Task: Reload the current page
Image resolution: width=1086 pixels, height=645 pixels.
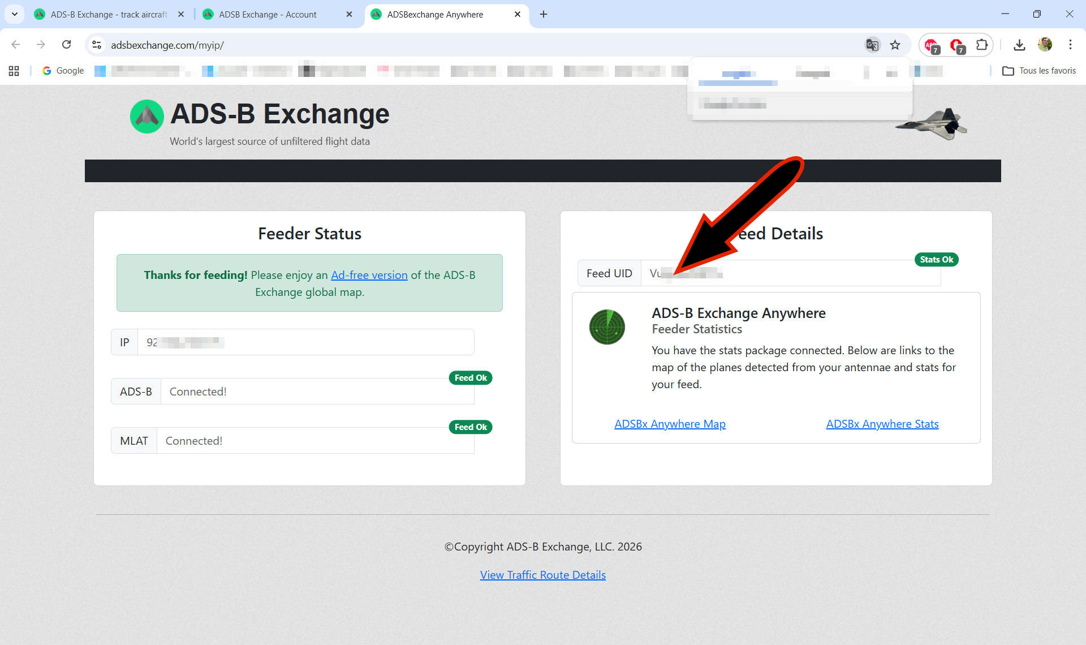Action: point(66,45)
